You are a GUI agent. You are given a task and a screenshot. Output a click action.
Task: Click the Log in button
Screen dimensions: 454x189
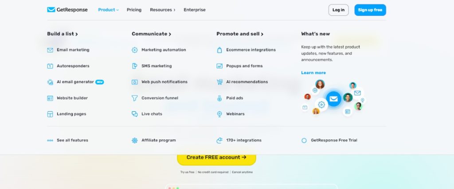coord(338,10)
